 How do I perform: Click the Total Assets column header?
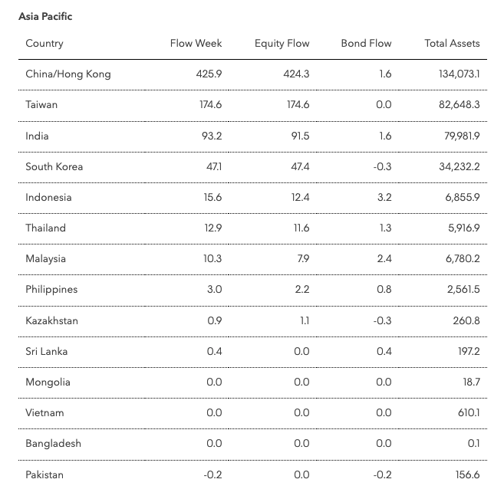452,44
